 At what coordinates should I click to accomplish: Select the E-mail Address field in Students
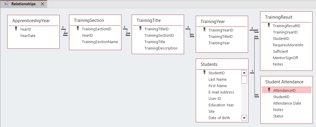pyautogui.click(x=221, y=92)
